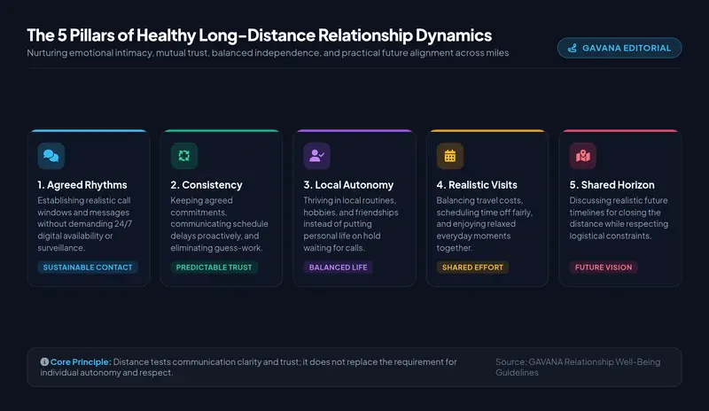Screen dimensions: 709x411
Task: Click the user-check icon in Local Autonomy card
Action: pyautogui.click(x=316, y=156)
